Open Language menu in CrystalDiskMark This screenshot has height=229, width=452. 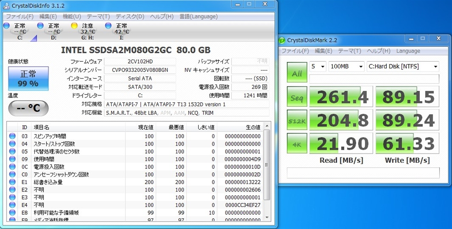coord(408,51)
